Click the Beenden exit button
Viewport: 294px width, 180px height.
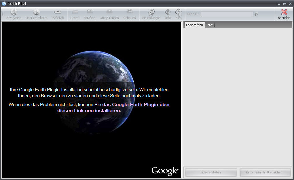284,14
